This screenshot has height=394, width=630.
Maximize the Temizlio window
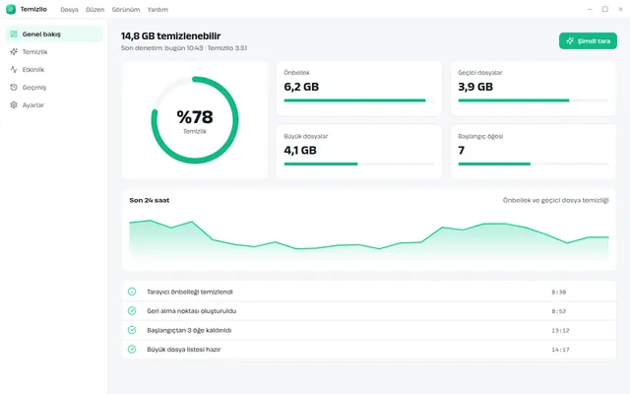tap(605, 9)
